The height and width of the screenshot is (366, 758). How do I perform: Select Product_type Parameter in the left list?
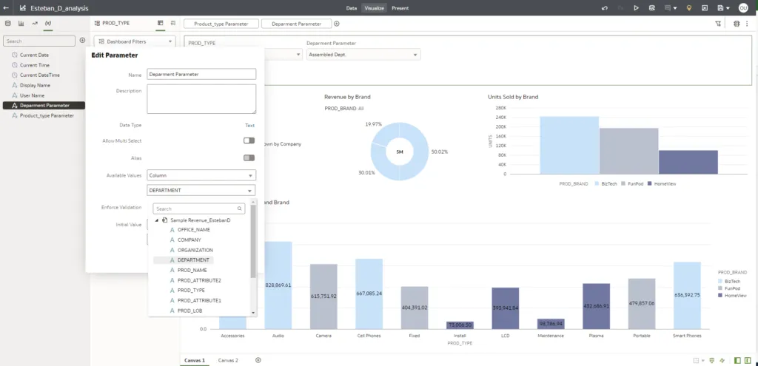[47, 115]
